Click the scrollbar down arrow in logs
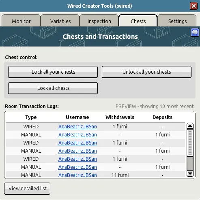 click(190, 173)
